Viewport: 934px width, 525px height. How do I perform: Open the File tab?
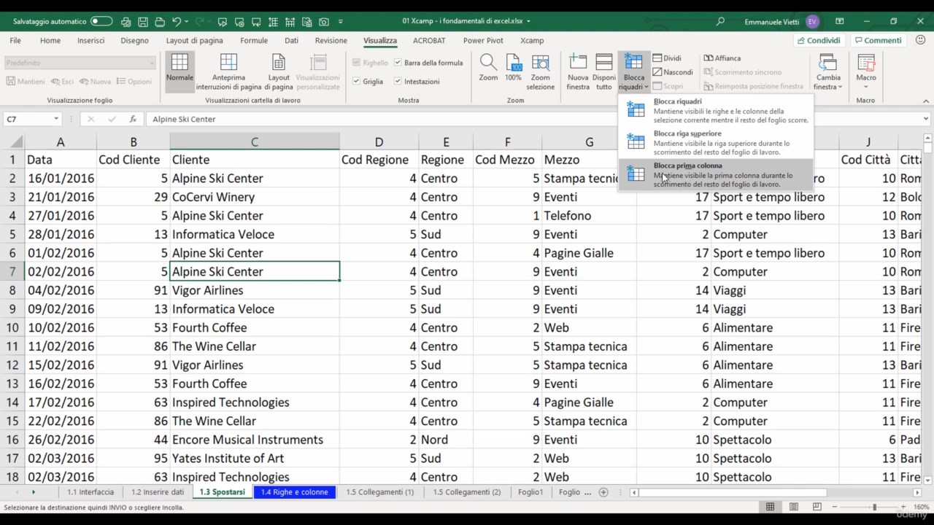tap(15, 41)
